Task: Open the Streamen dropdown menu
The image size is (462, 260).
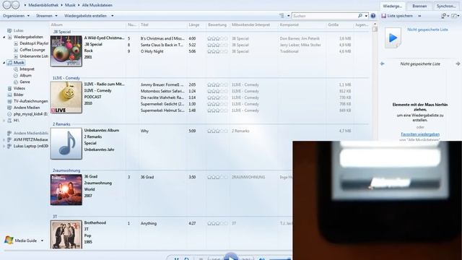Action: pyautogui.click(x=46, y=16)
